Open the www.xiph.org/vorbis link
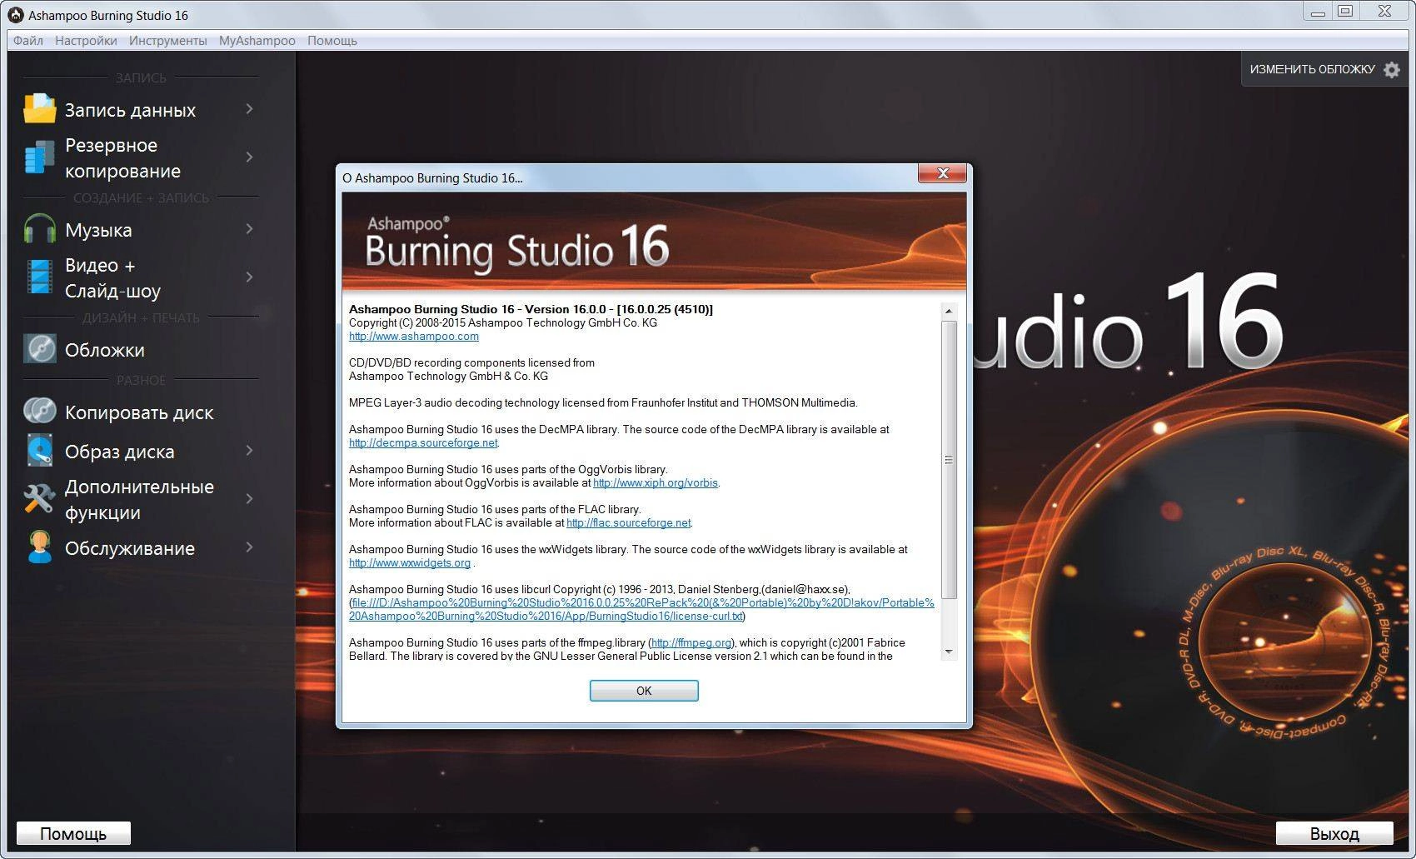 click(656, 483)
